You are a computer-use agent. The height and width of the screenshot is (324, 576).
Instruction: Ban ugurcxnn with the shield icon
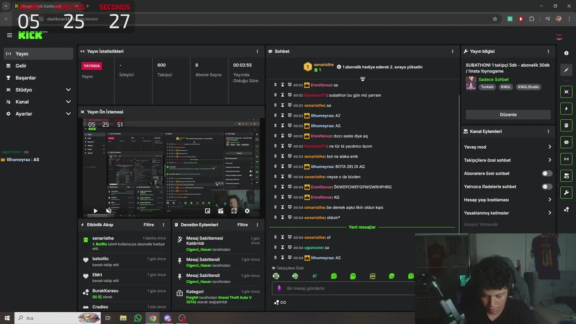coord(290,247)
